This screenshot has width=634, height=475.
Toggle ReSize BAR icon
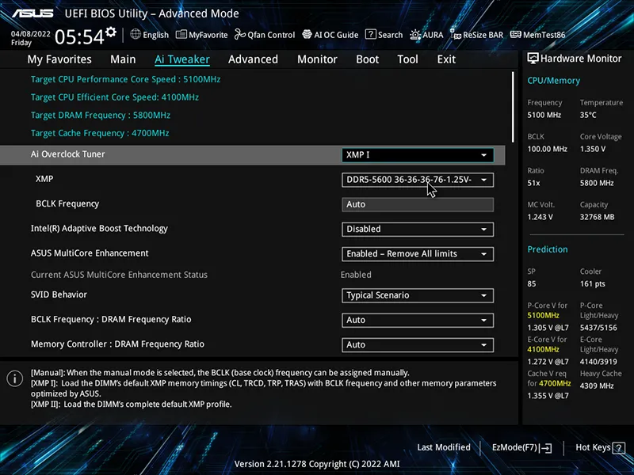456,34
